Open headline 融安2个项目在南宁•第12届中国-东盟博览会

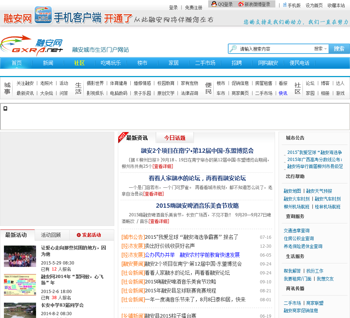197,151
